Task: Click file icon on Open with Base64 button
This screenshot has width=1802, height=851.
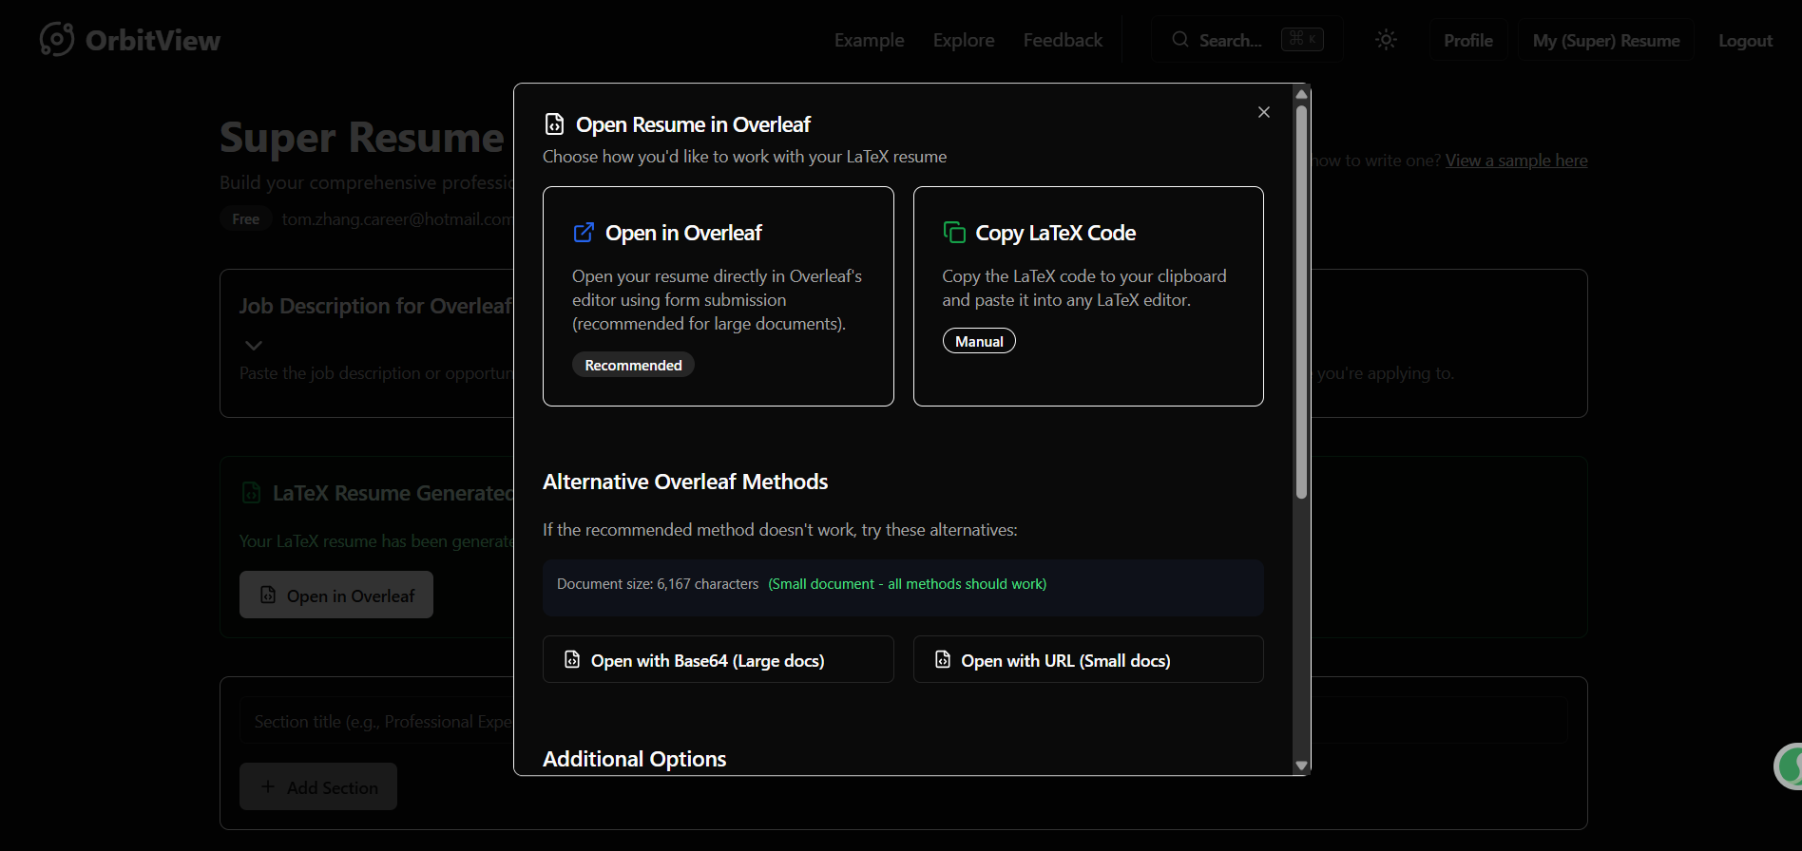Action: point(572,659)
